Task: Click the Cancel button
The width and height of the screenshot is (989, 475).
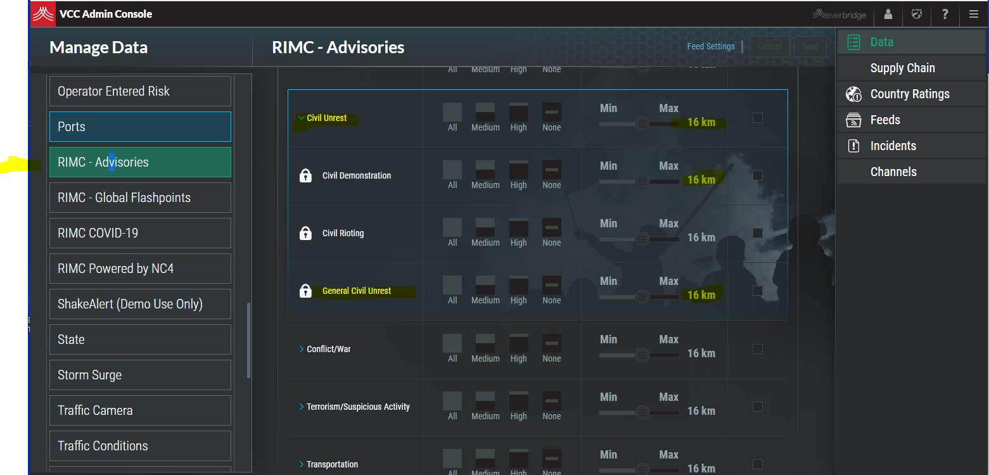Action: click(x=770, y=46)
